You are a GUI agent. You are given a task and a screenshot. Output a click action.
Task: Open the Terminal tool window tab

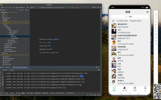[x=38, y=93]
